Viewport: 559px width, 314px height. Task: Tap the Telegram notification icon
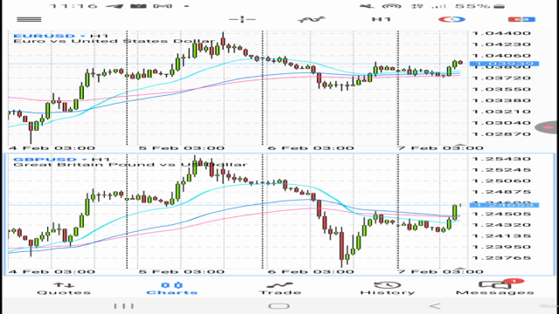coord(114,6)
